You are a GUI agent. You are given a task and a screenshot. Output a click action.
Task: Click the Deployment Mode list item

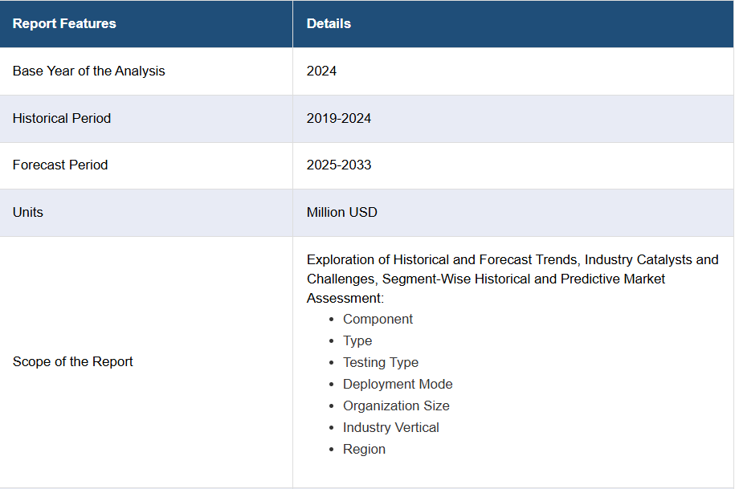coord(398,384)
